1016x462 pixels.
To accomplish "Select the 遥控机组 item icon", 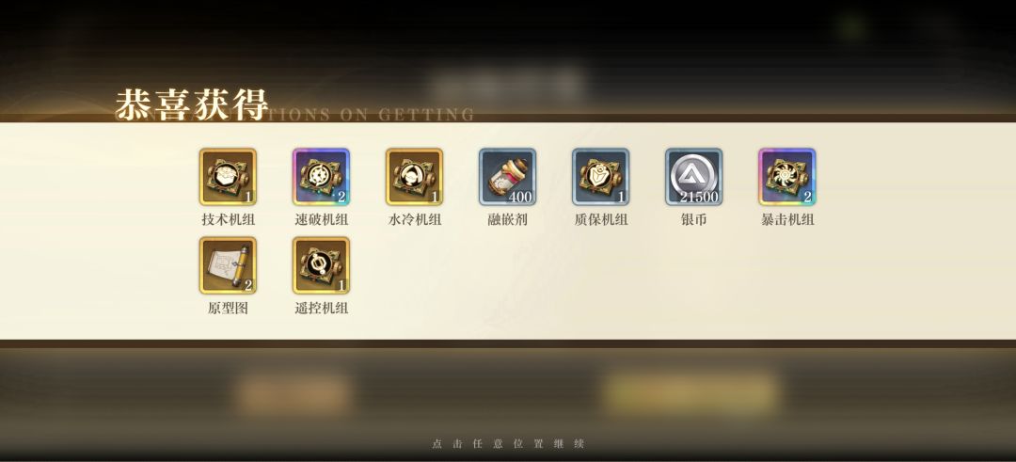I will [x=321, y=265].
